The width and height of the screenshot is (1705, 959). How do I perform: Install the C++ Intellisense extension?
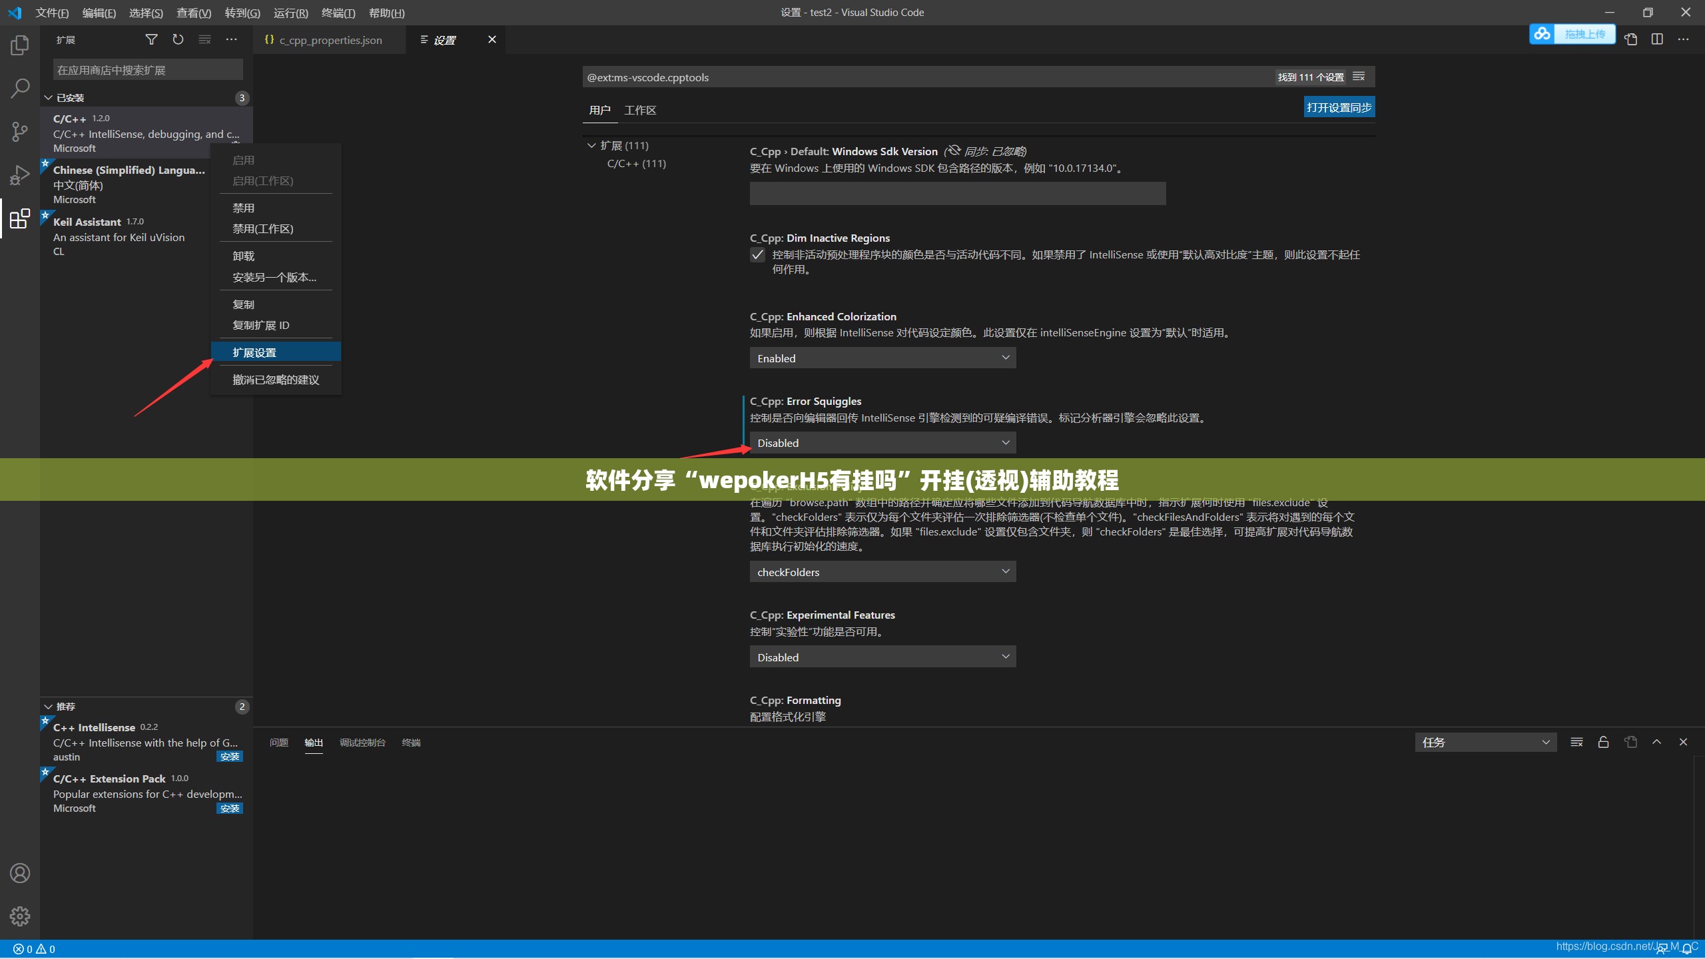click(x=230, y=757)
